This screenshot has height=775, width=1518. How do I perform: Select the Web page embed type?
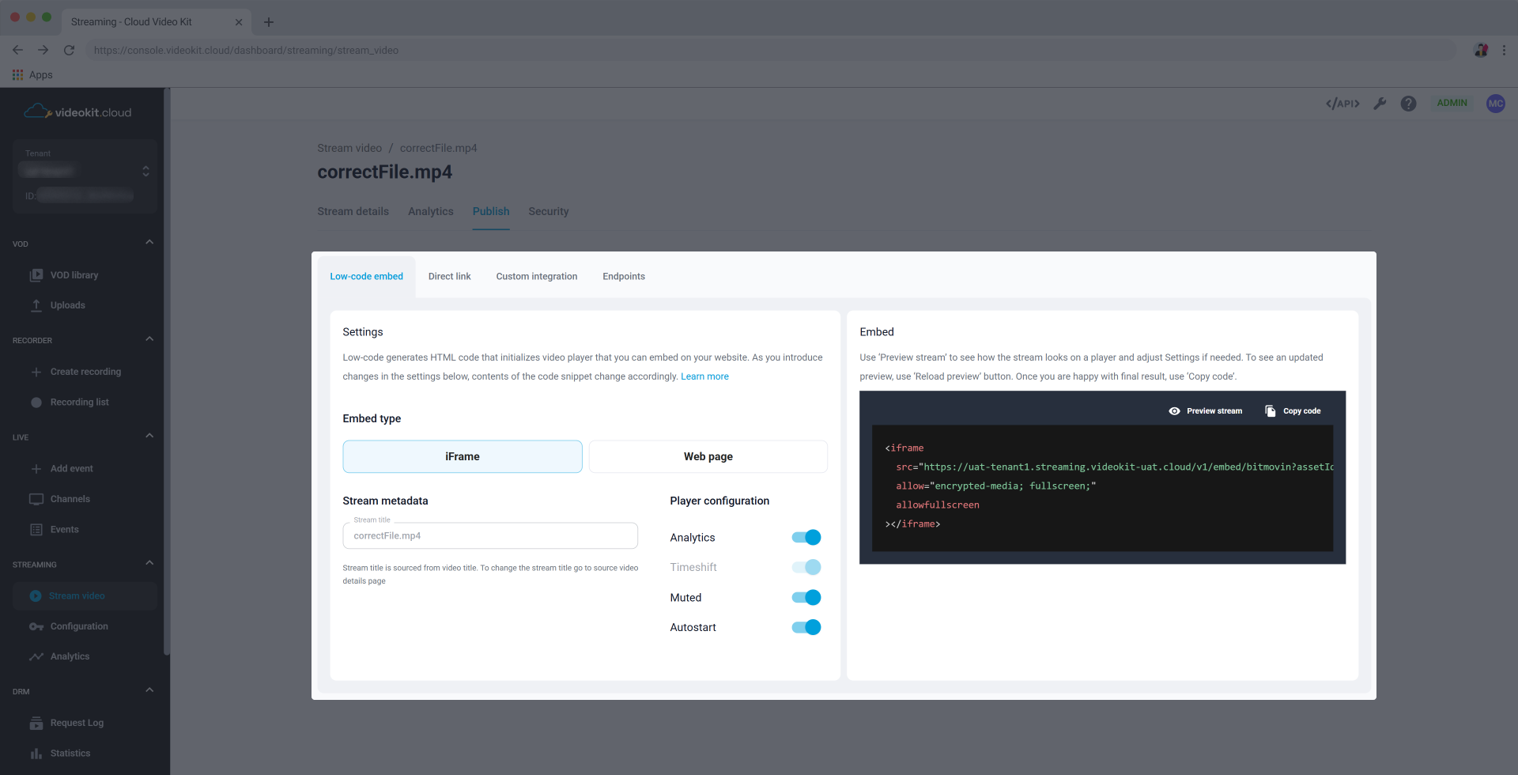coord(708,457)
